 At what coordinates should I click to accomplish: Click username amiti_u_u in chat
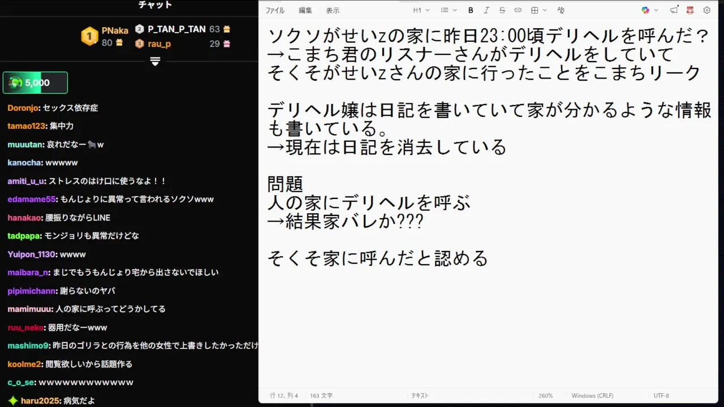click(27, 181)
